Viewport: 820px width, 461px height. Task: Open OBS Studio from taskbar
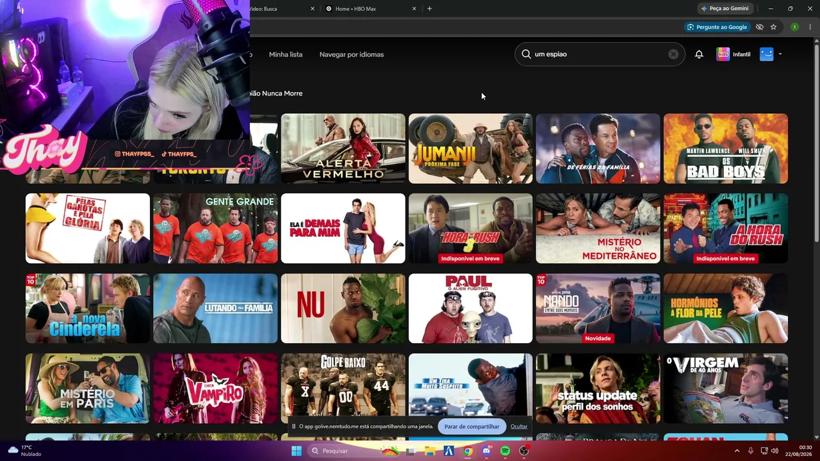tap(524, 451)
